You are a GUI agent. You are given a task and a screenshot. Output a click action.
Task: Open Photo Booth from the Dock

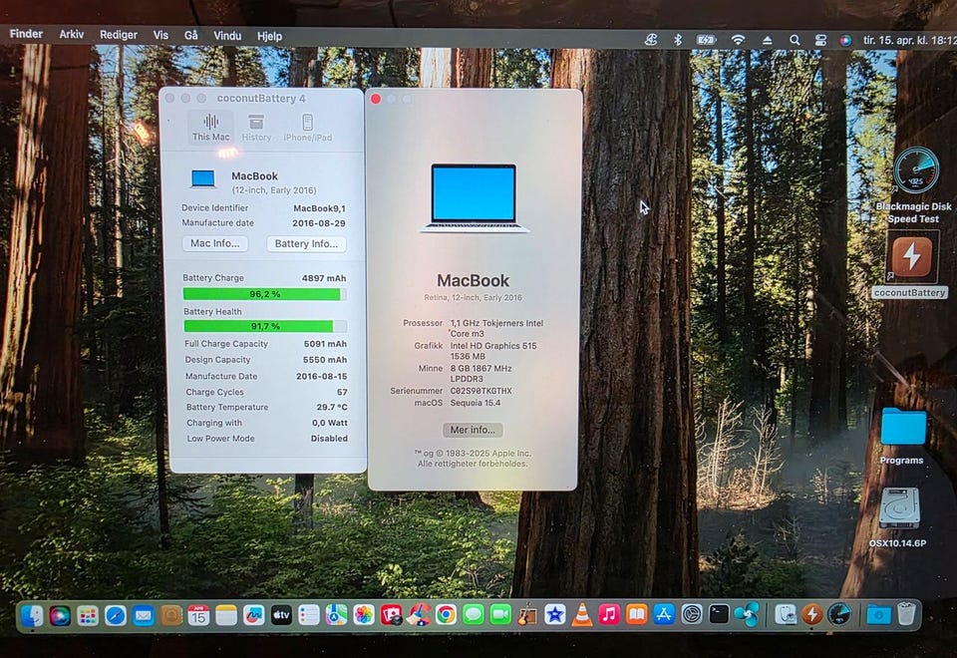coord(391,615)
